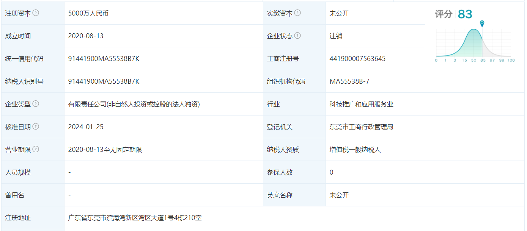Click the 纳税人识别号 label

pyautogui.click(x=24, y=81)
